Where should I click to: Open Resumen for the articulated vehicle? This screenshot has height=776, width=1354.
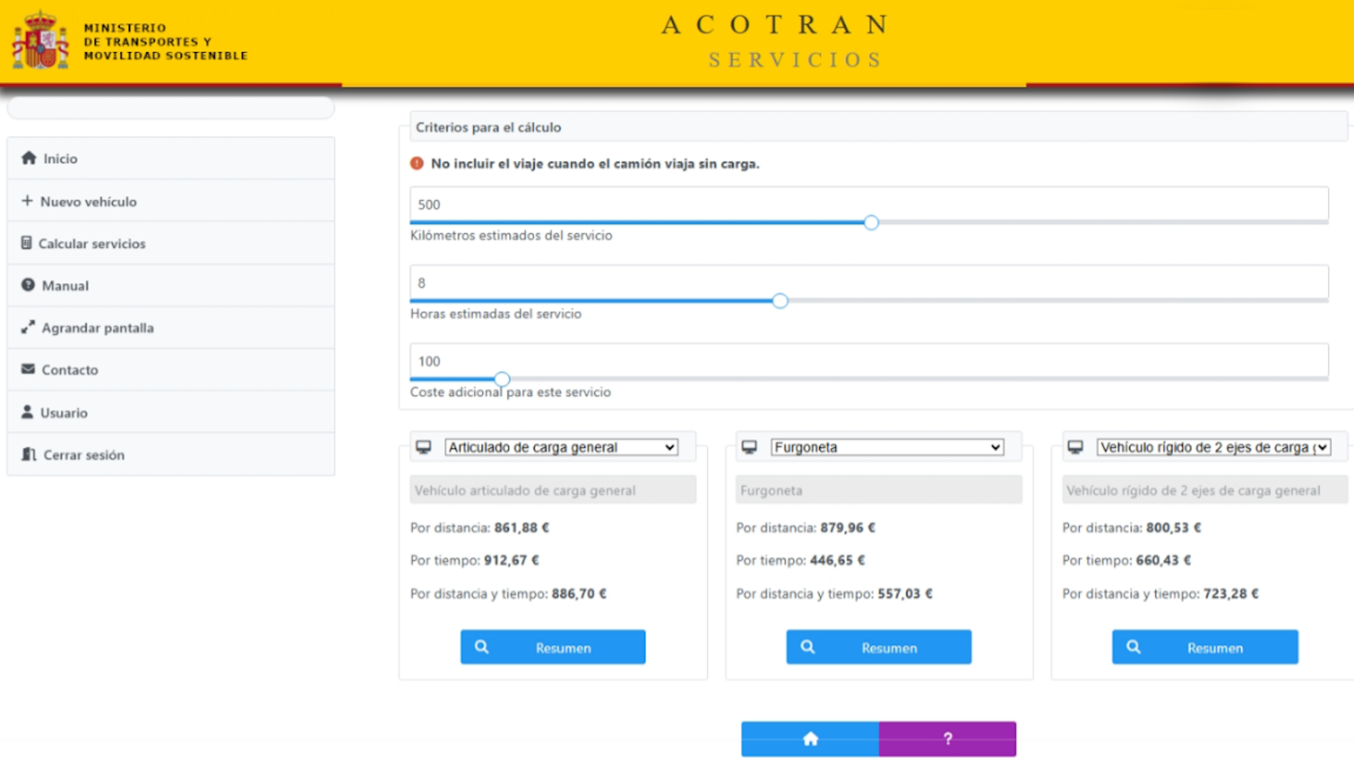552,647
